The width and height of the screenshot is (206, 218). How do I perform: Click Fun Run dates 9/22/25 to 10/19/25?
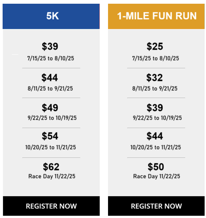[x=157, y=118]
